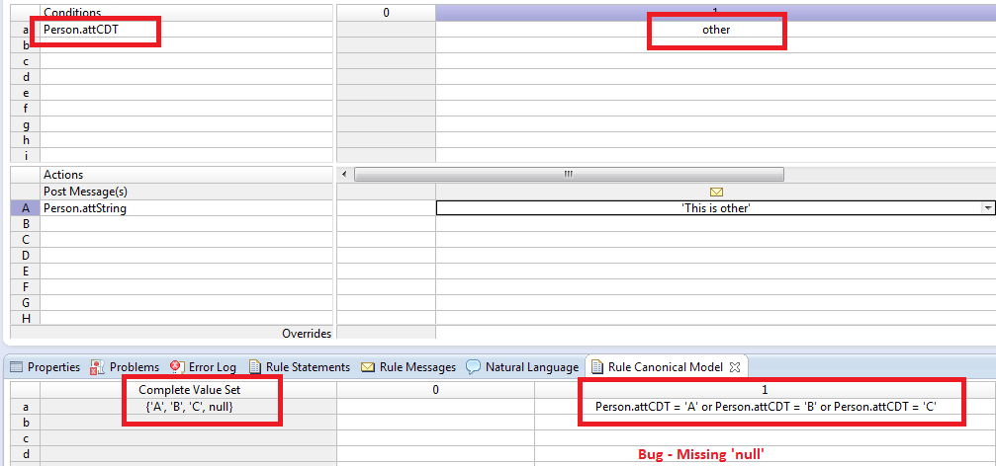Screen dimensions: 996x466
Task: Select the Person.attString action cell
Action: pyautogui.click(x=186, y=208)
